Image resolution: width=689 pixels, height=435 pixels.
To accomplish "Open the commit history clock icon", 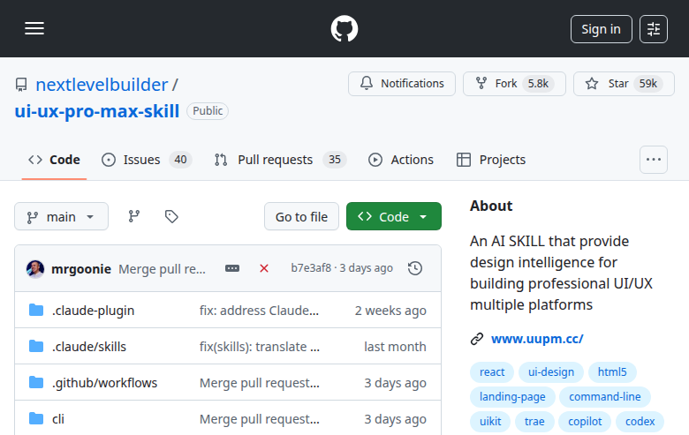I will pyautogui.click(x=415, y=268).
